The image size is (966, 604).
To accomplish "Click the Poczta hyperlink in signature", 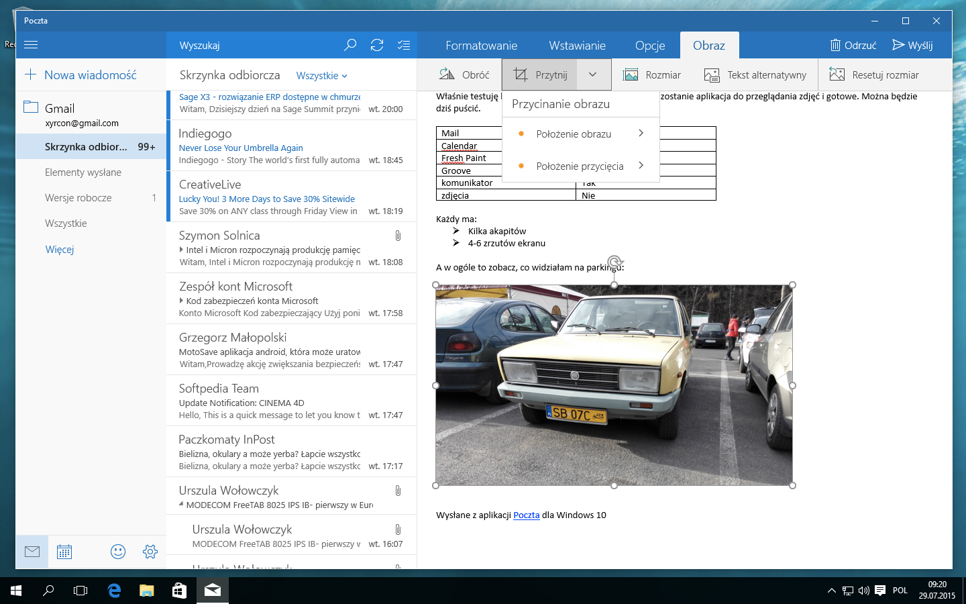I will 527,515.
